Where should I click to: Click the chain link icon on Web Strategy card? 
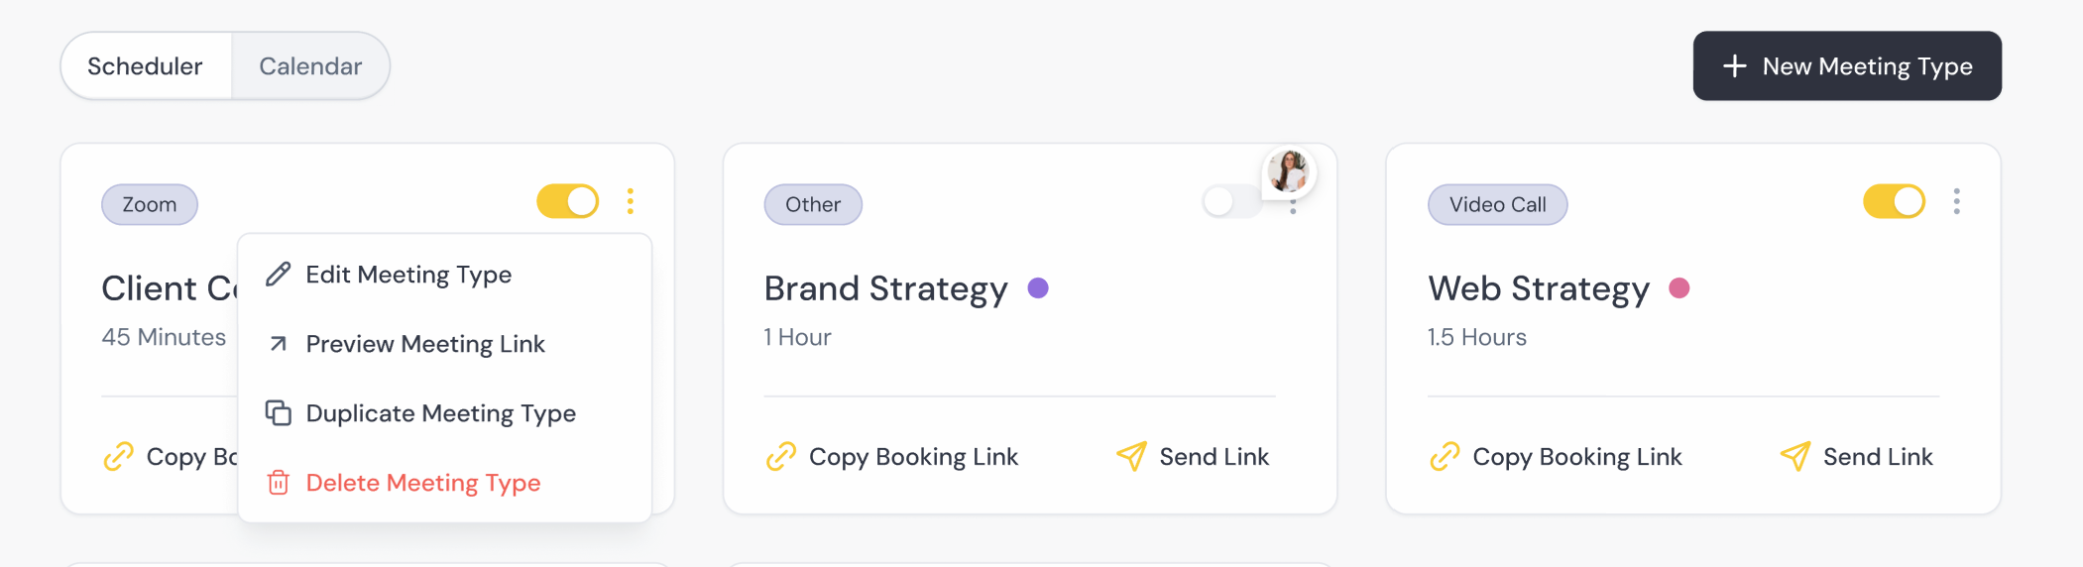(x=1445, y=456)
